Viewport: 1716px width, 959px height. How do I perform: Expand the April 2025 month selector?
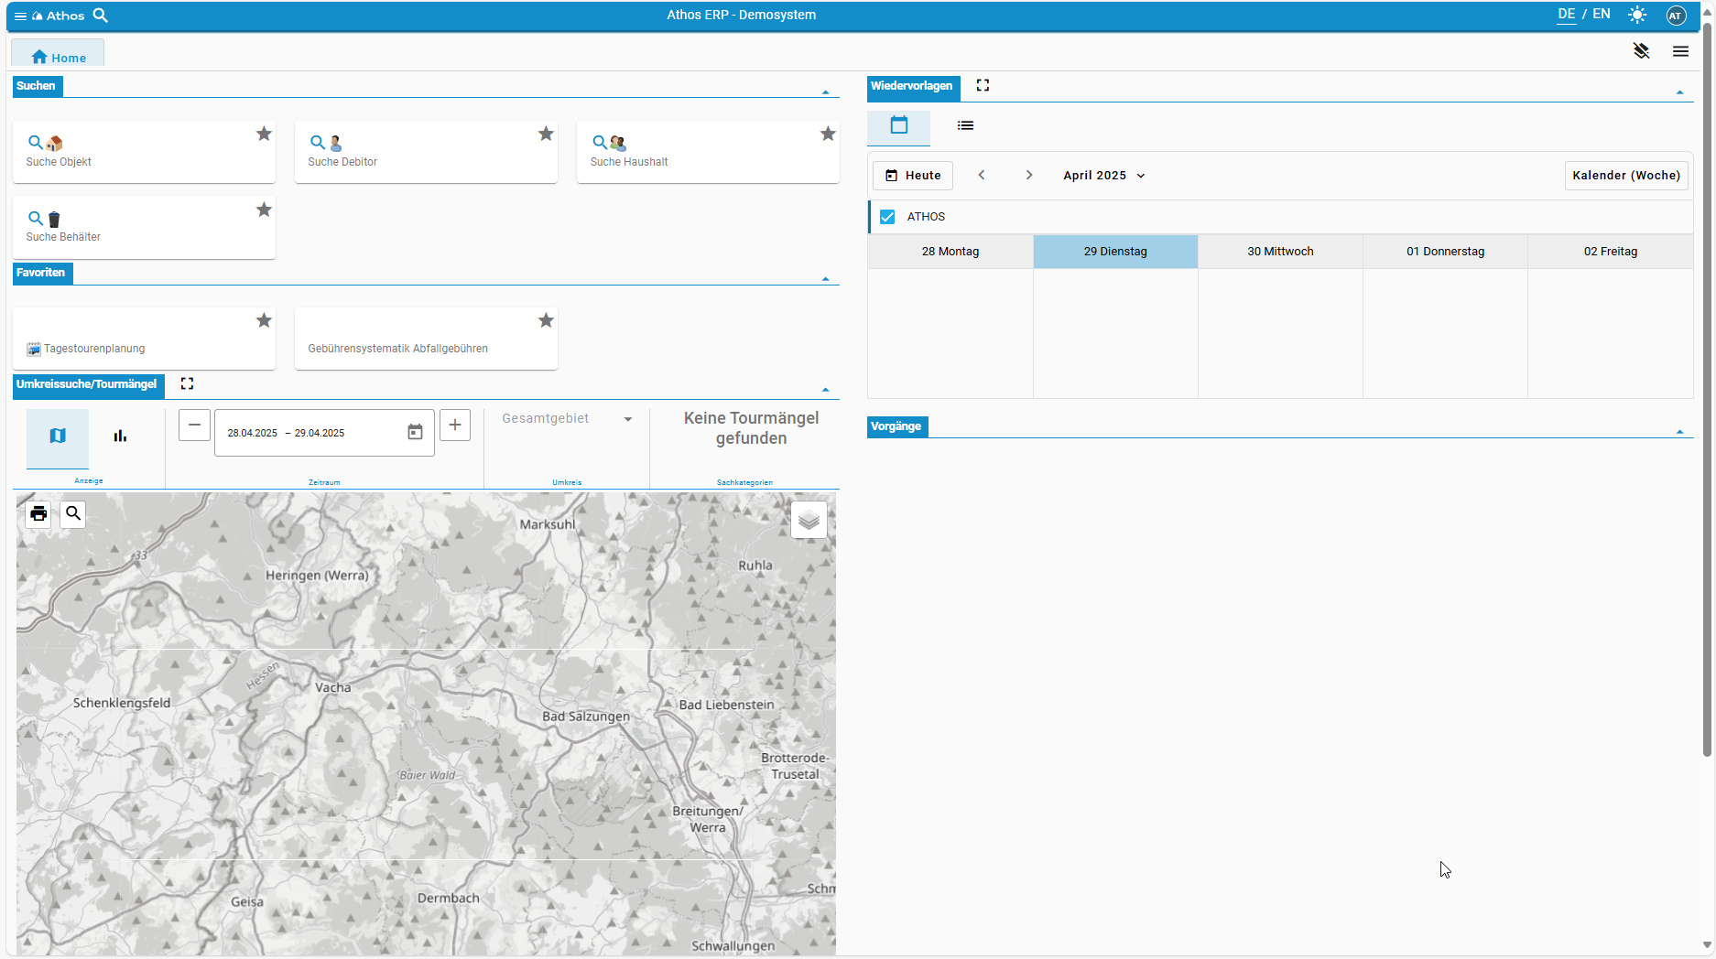[1103, 176]
